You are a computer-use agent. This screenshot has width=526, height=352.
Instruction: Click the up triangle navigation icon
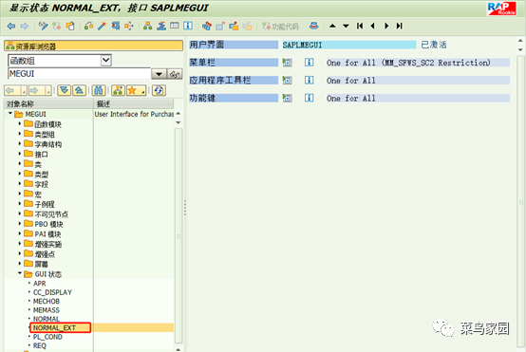332,26
